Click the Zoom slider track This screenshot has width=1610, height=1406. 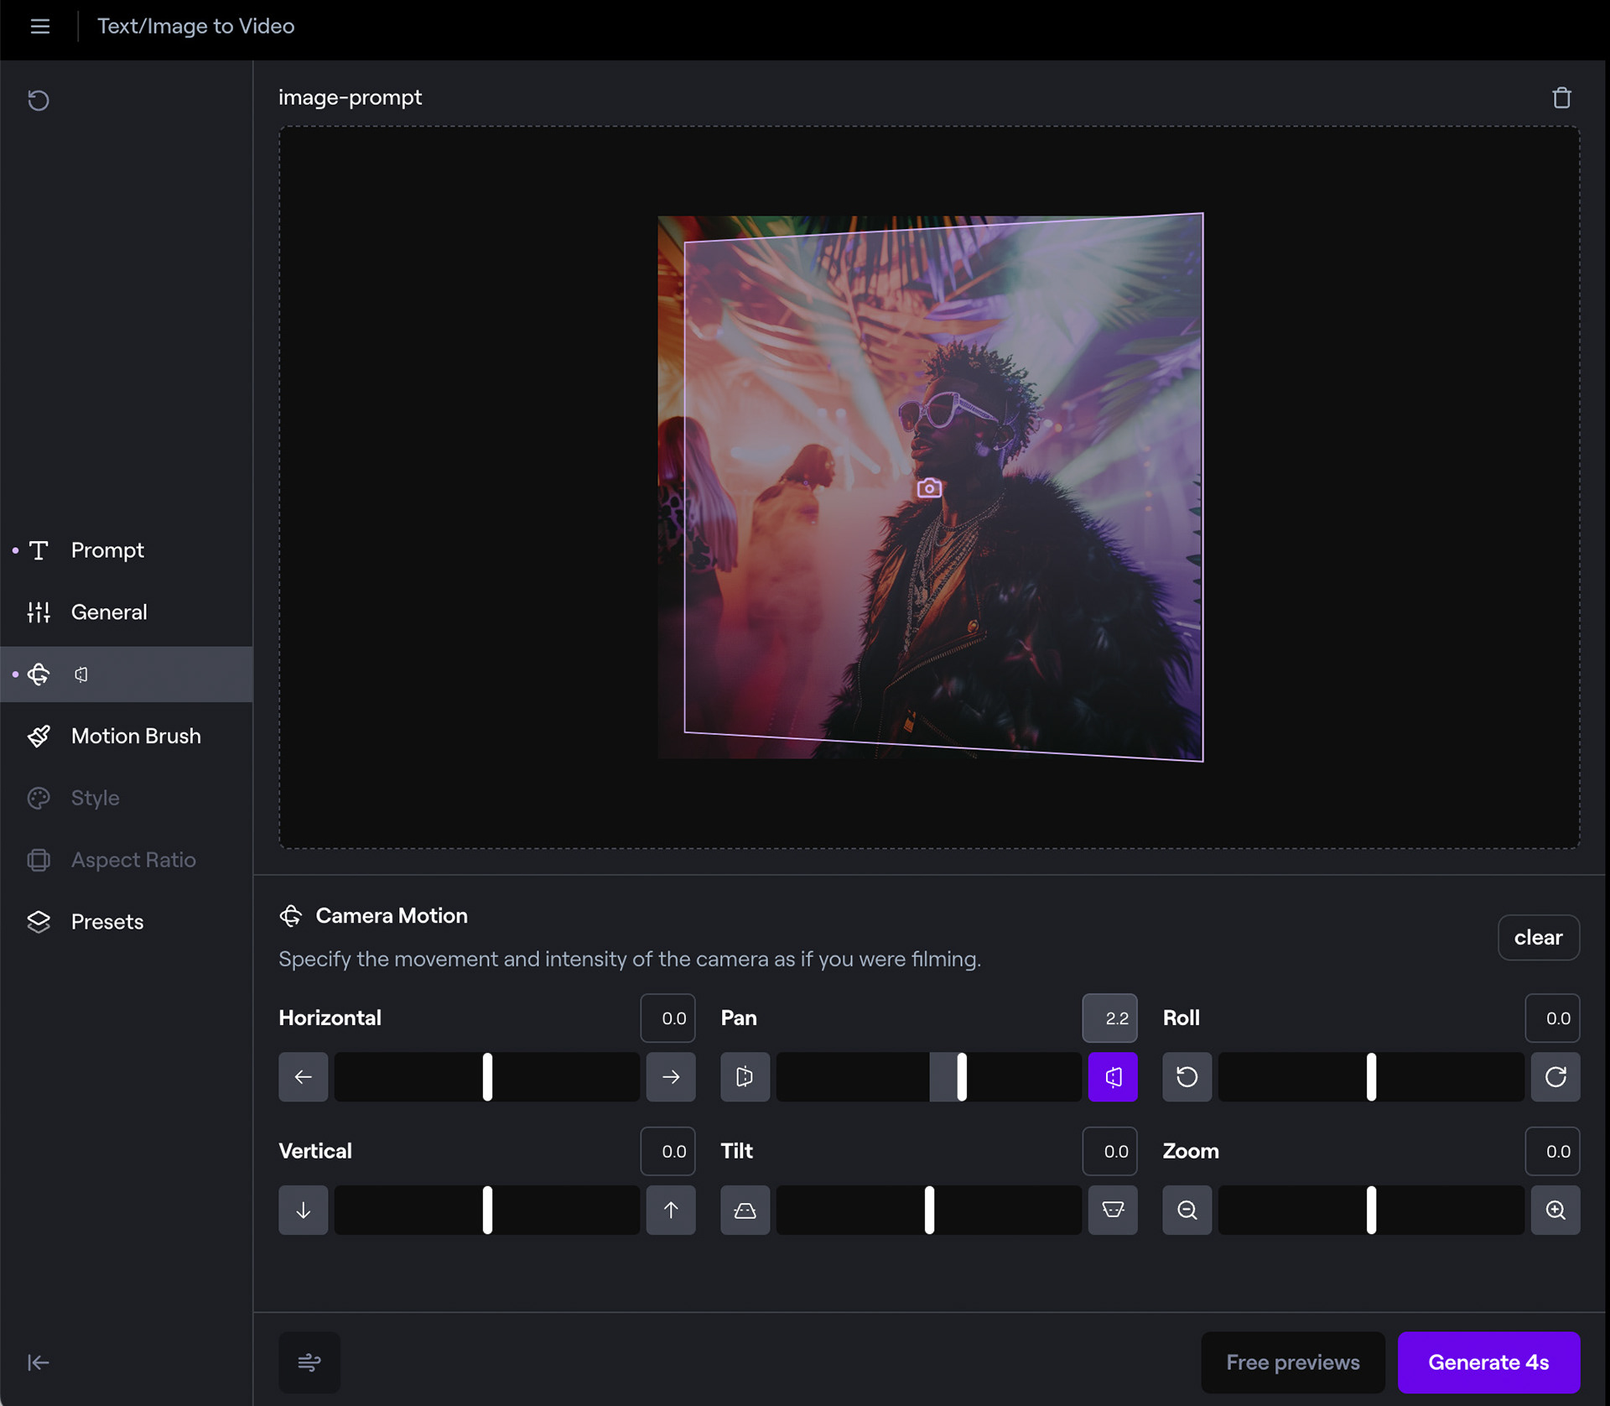pyautogui.click(x=1370, y=1210)
